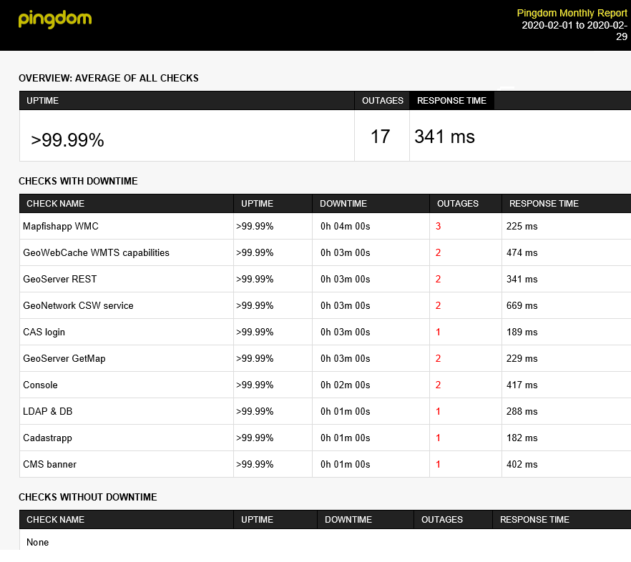Click Console downtime 0h 02m 00s

click(x=346, y=385)
